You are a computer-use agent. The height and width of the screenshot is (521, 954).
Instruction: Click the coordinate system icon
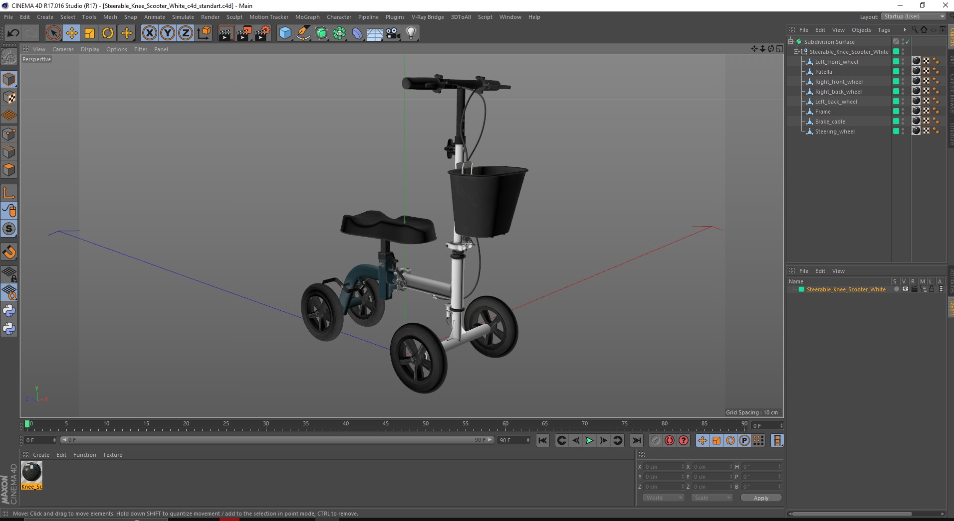204,33
